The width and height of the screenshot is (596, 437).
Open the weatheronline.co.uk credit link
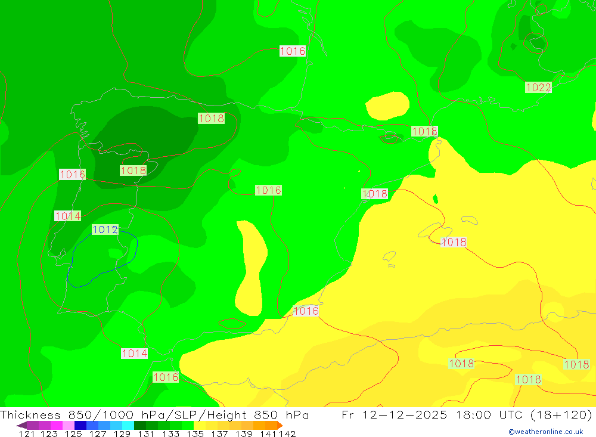point(546,432)
